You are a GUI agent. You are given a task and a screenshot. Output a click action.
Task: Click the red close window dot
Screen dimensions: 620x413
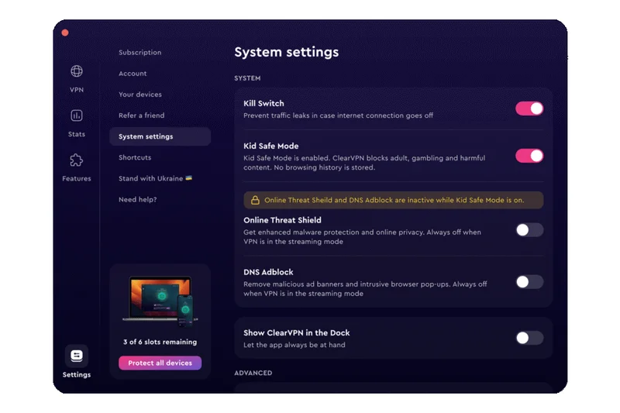[65, 33]
